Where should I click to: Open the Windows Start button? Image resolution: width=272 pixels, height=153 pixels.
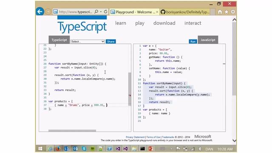pos(40,149)
